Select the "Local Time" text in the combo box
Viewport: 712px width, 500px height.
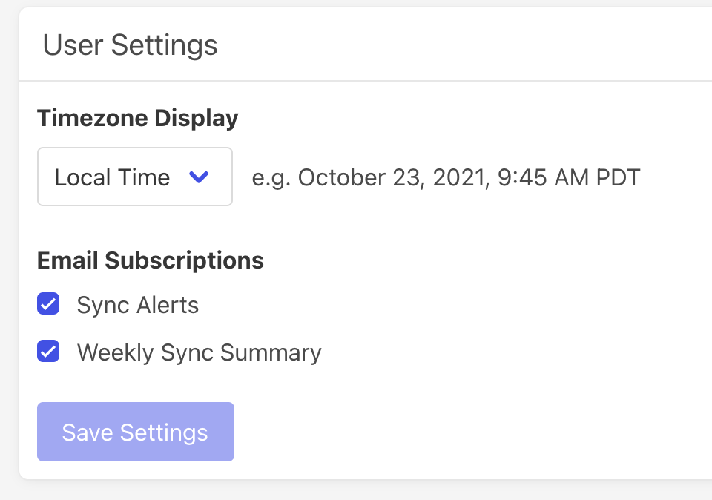[112, 177]
